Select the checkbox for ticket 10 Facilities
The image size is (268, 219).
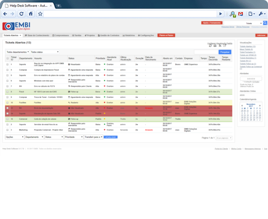(7, 102)
